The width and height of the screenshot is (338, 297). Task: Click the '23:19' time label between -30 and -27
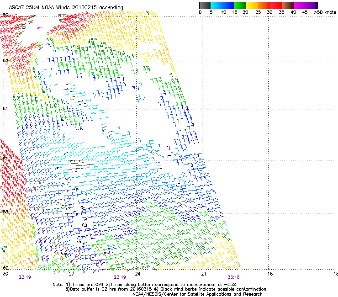[x=25, y=277]
